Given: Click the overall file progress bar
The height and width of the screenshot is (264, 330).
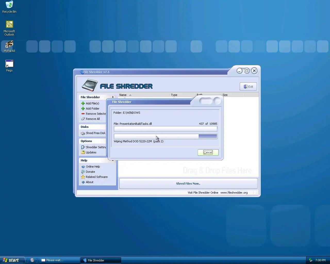Looking at the screenshot, I should pos(166,129).
